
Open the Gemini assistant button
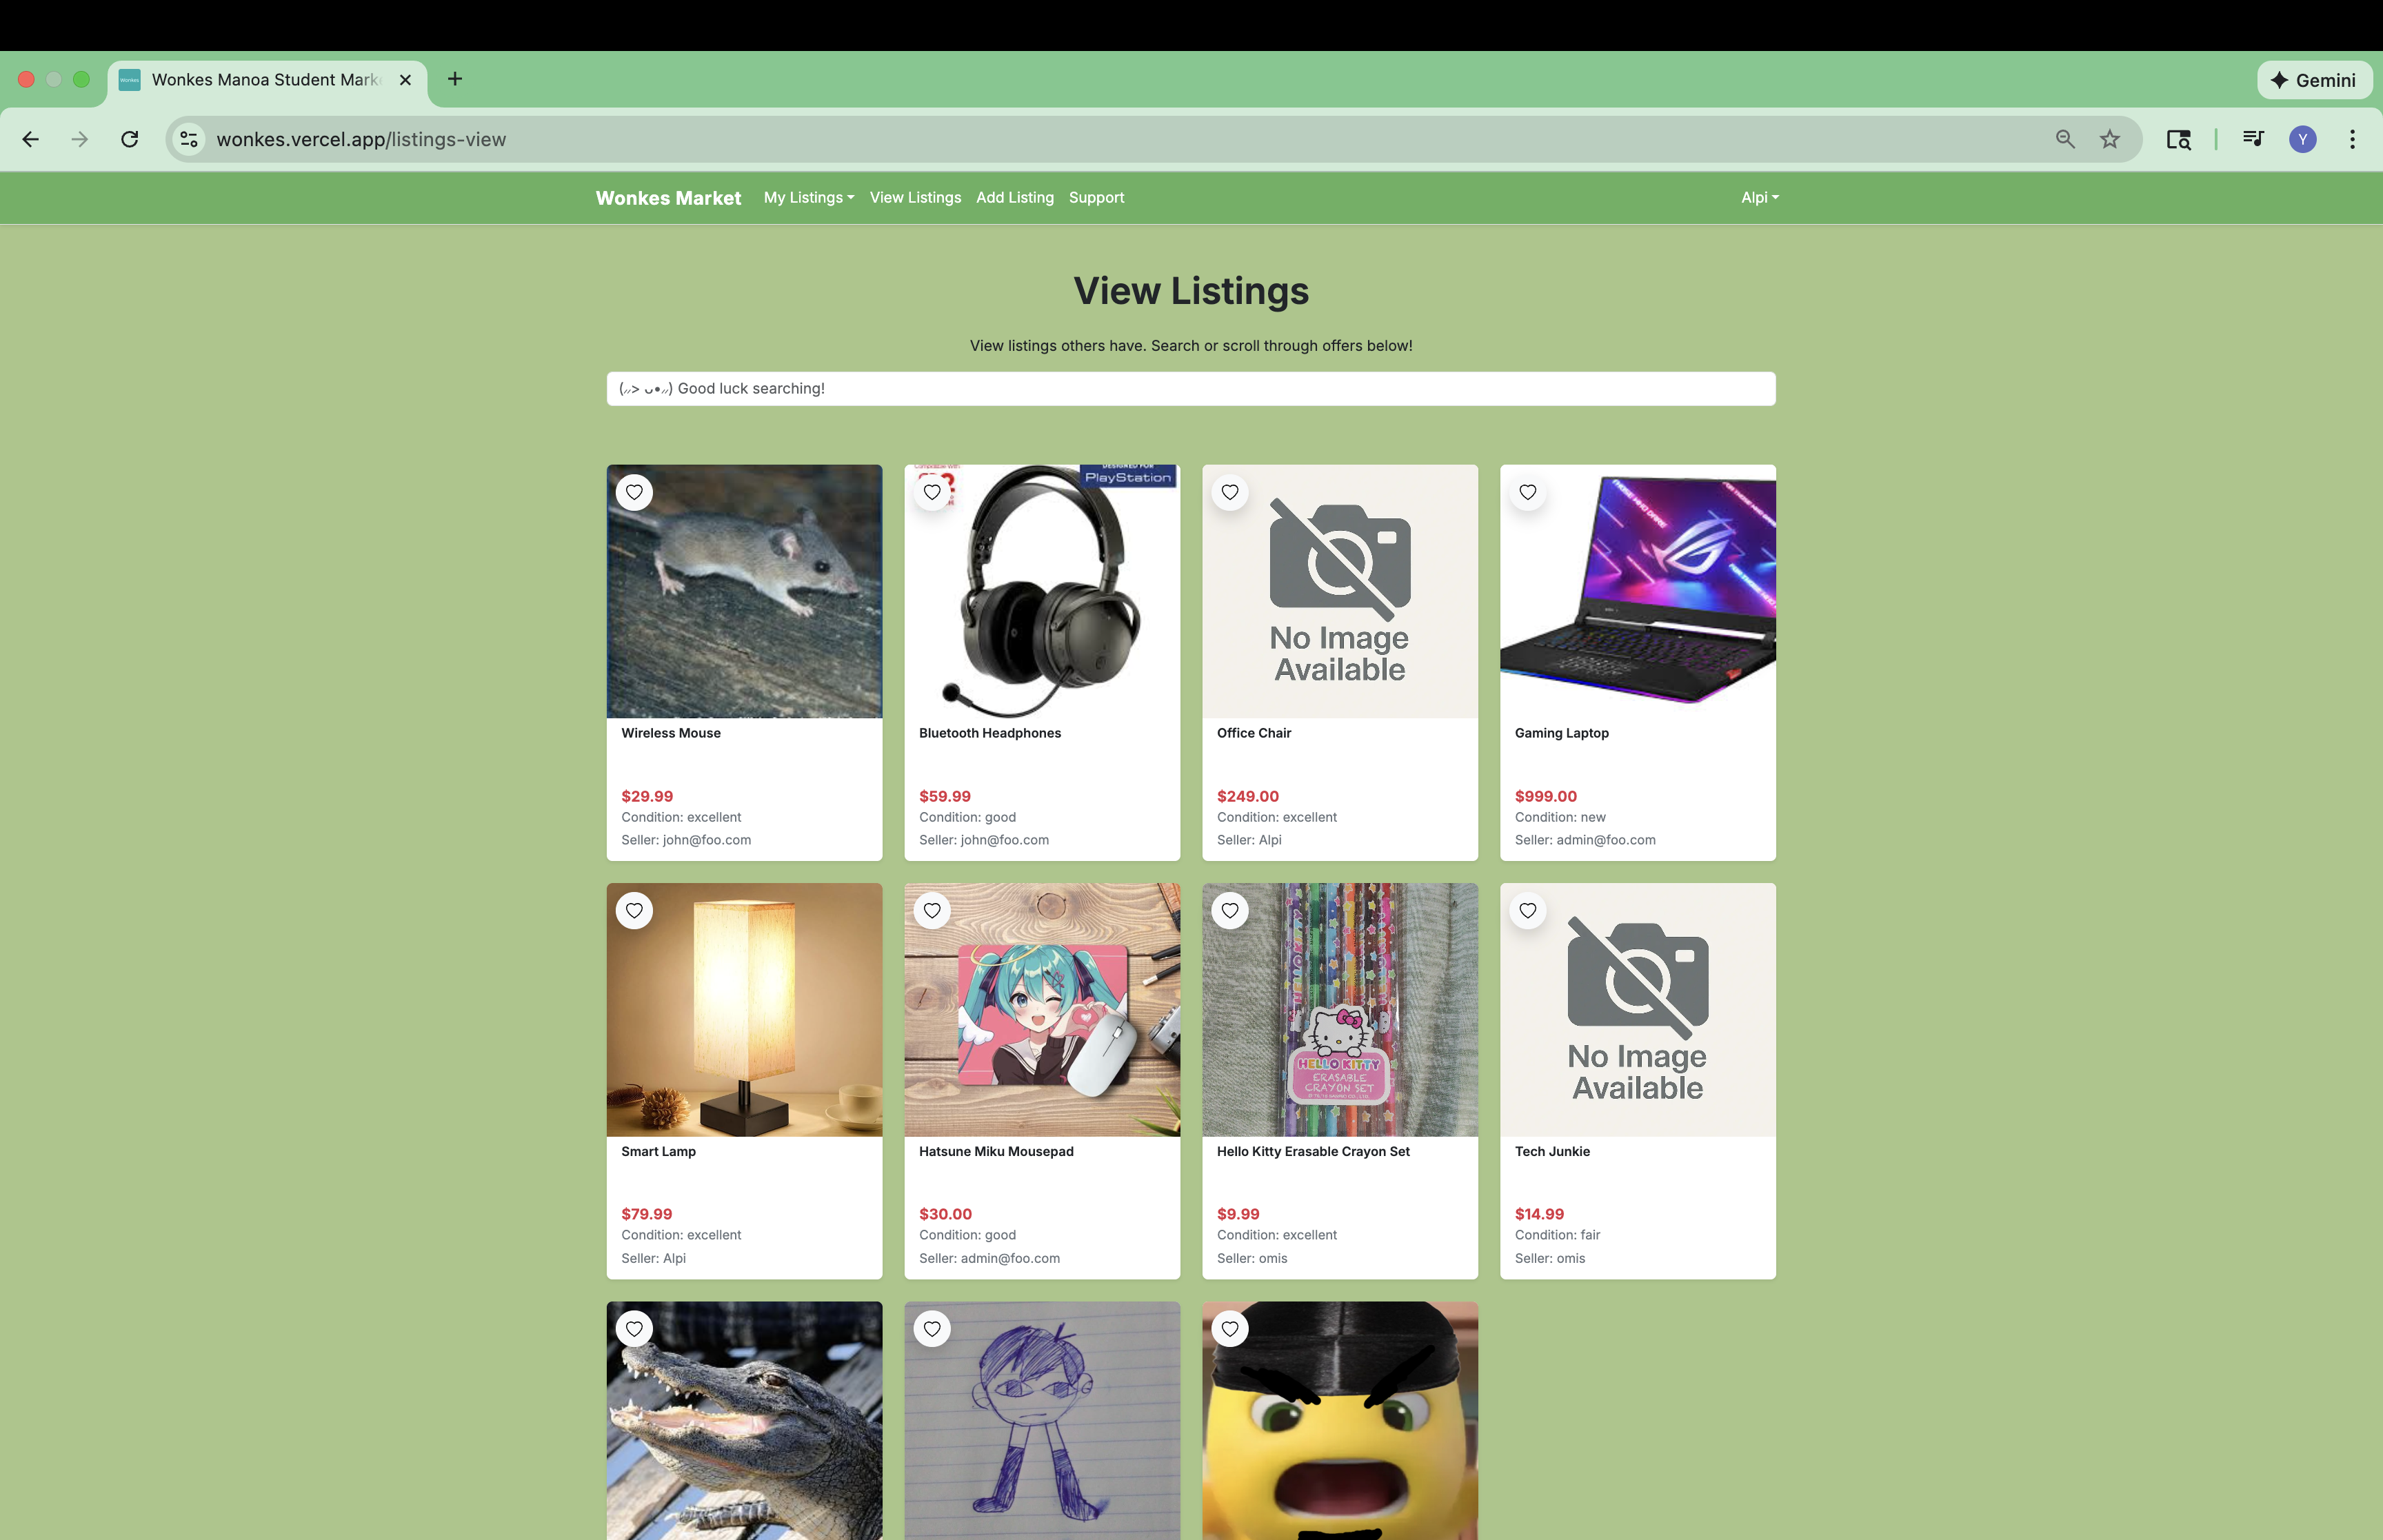(x=2314, y=80)
